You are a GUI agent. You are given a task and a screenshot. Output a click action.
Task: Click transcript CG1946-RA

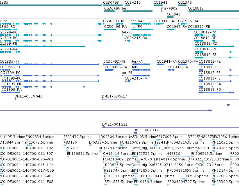click(x=188, y=21)
